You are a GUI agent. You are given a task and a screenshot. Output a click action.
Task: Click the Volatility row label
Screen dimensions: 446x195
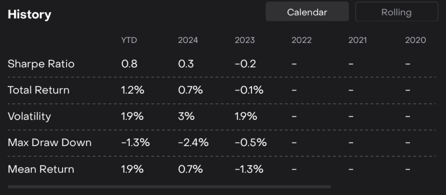tap(29, 116)
